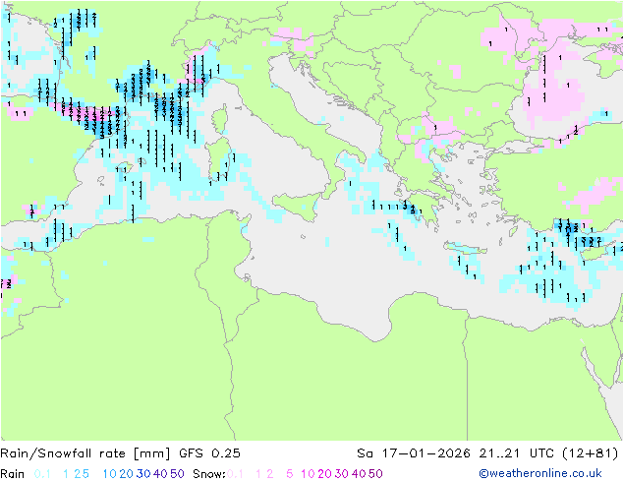The image size is (623, 482).
Task: Click snow legend value 20
Action: point(324,474)
